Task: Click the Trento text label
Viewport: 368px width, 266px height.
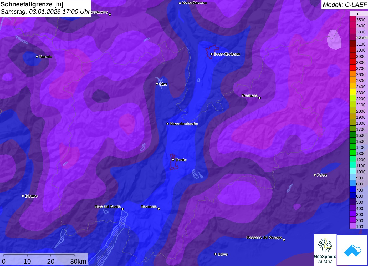Action: [181, 160]
